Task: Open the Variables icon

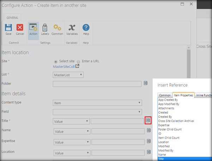Action: click(x=72, y=28)
